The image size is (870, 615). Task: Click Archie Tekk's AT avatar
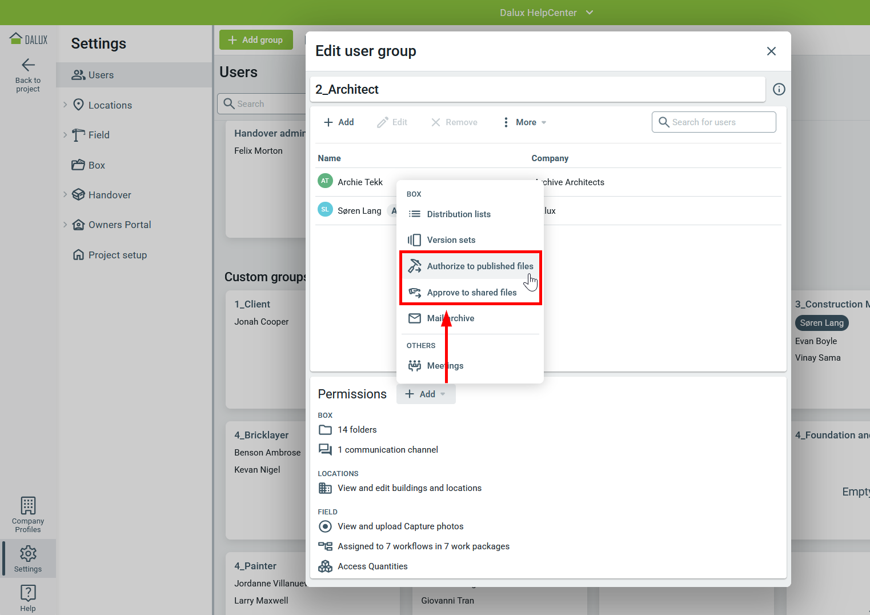click(325, 181)
